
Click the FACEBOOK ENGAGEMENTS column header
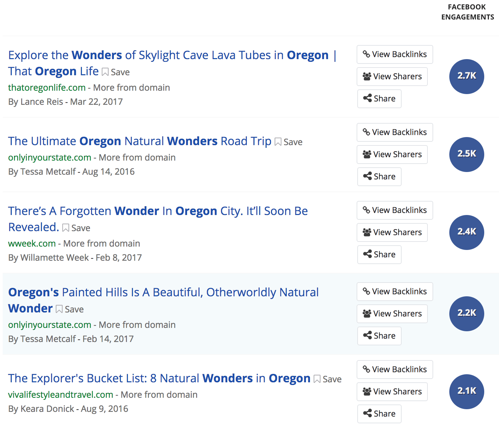pos(467,12)
